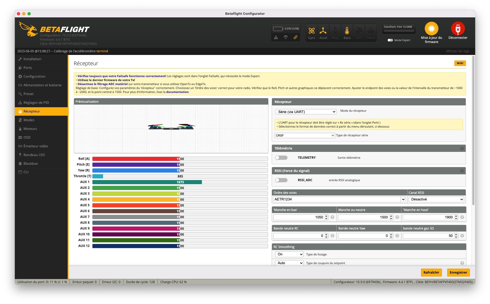Click Afficher les logs link

[457, 51]
